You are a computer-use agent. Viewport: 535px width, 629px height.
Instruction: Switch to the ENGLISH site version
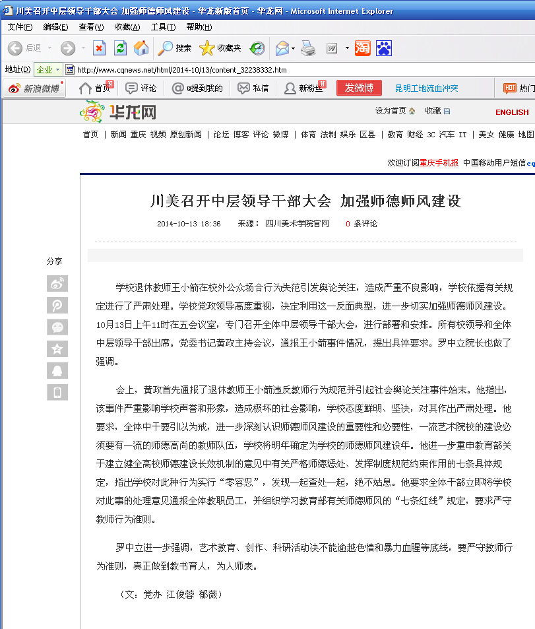[512, 112]
